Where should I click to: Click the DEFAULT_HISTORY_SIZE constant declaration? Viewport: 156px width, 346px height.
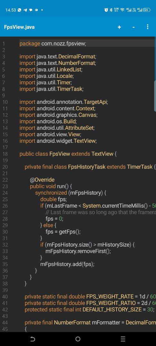click(90, 309)
